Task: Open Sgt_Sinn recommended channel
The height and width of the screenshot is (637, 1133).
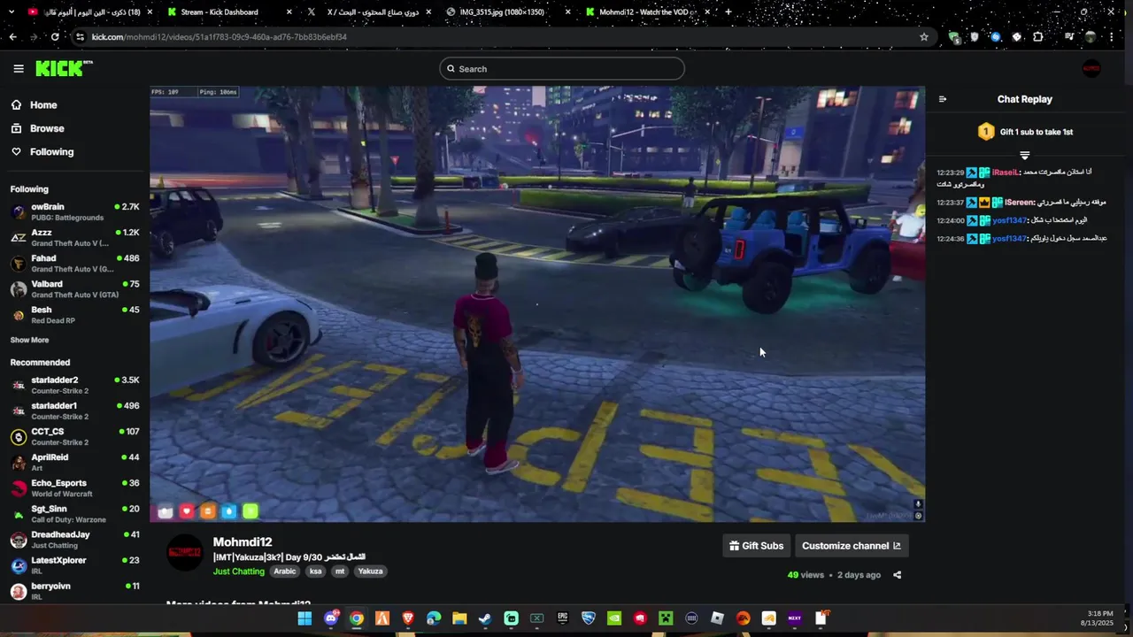Action: click(74, 513)
